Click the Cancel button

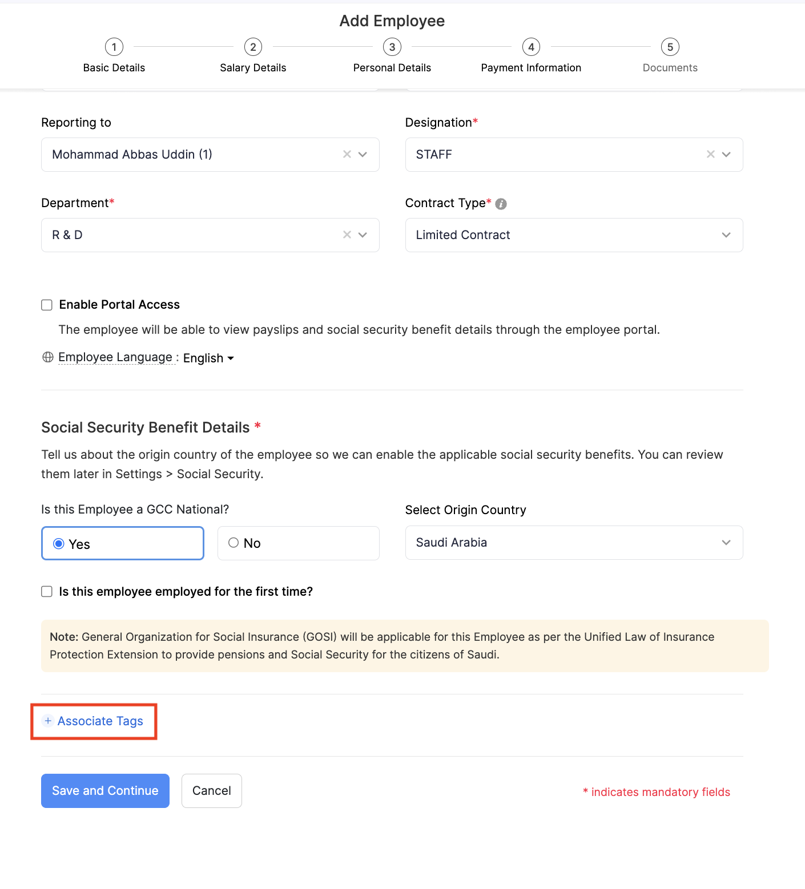(211, 790)
